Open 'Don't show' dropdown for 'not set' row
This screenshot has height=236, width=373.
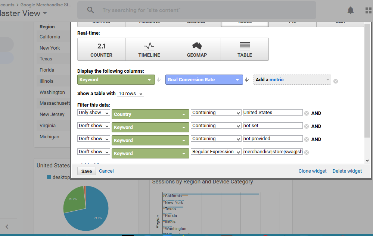point(93,126)
